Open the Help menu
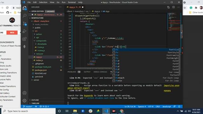203x114 pixels. click(80, 2)
